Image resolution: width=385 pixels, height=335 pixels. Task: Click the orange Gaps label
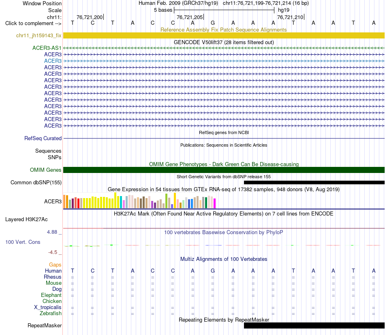coord(55,265)
